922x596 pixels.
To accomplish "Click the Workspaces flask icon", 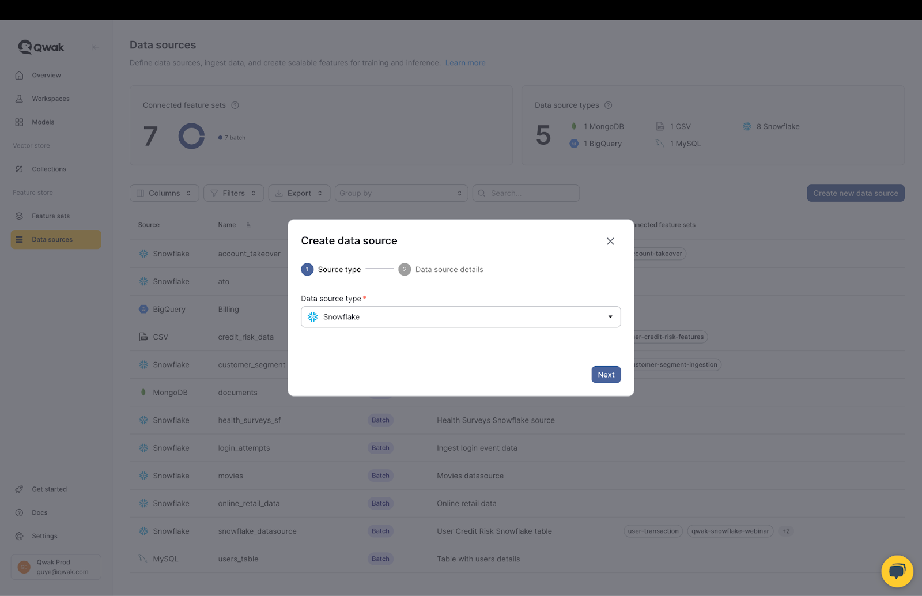I will tap(19, 99).
